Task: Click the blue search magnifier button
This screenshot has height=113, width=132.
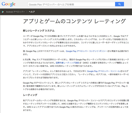Action: click(119, 4)
